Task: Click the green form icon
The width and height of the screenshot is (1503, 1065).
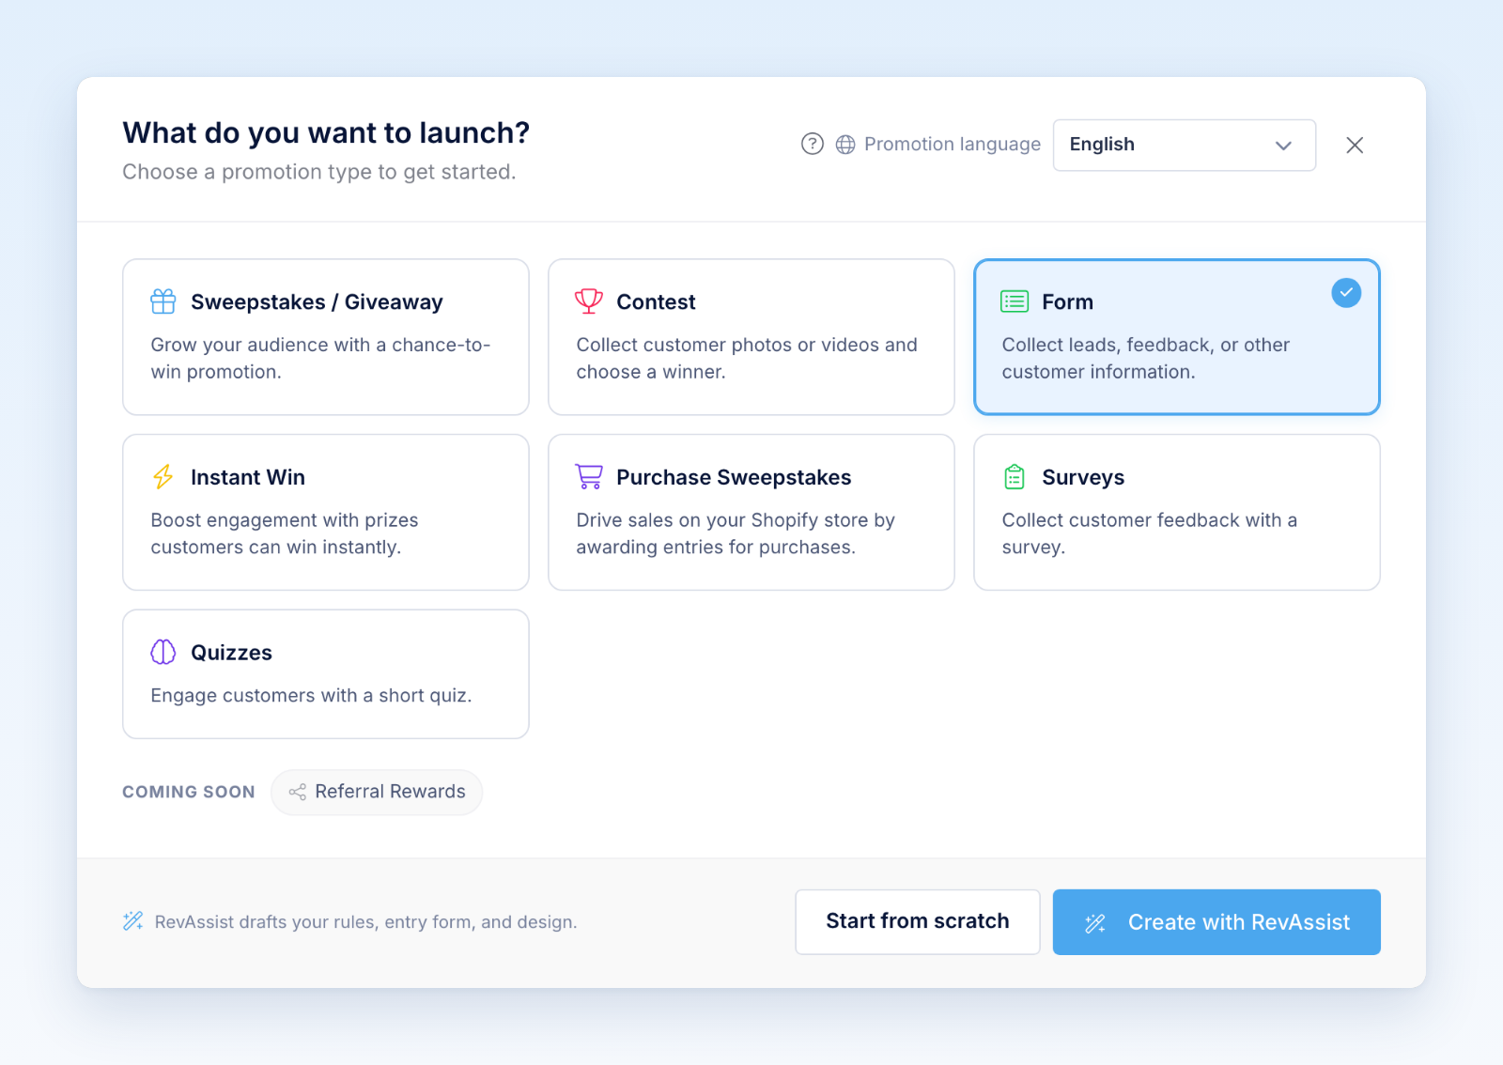Action: 1015,301
